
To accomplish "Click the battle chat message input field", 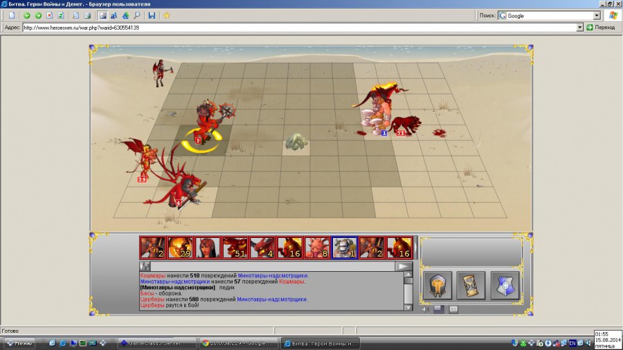I will coord(273,266).
